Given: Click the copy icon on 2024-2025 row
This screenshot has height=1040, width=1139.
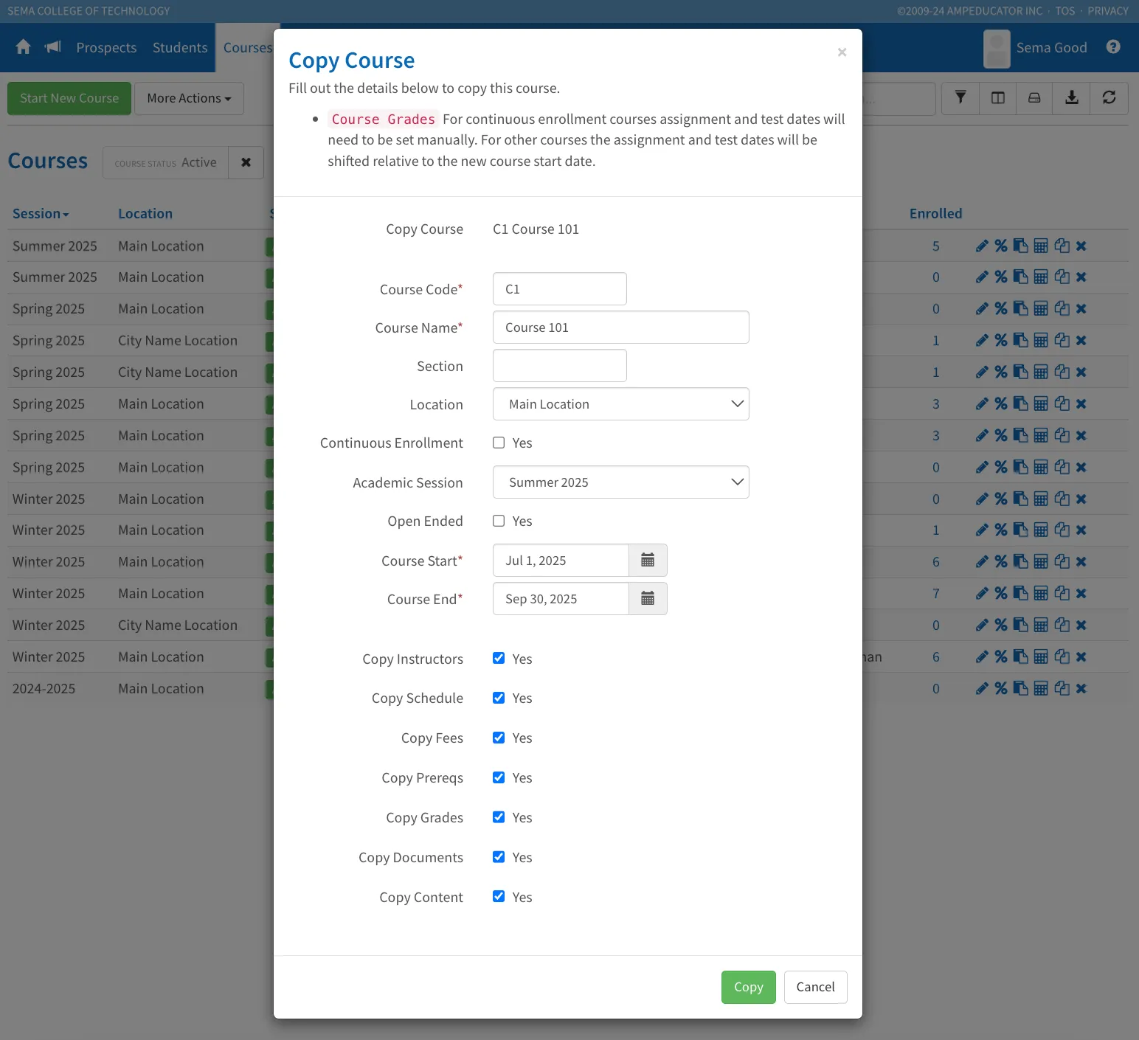Looking at the screenshot, I should pyautogui.click(x=1062, y=689).
